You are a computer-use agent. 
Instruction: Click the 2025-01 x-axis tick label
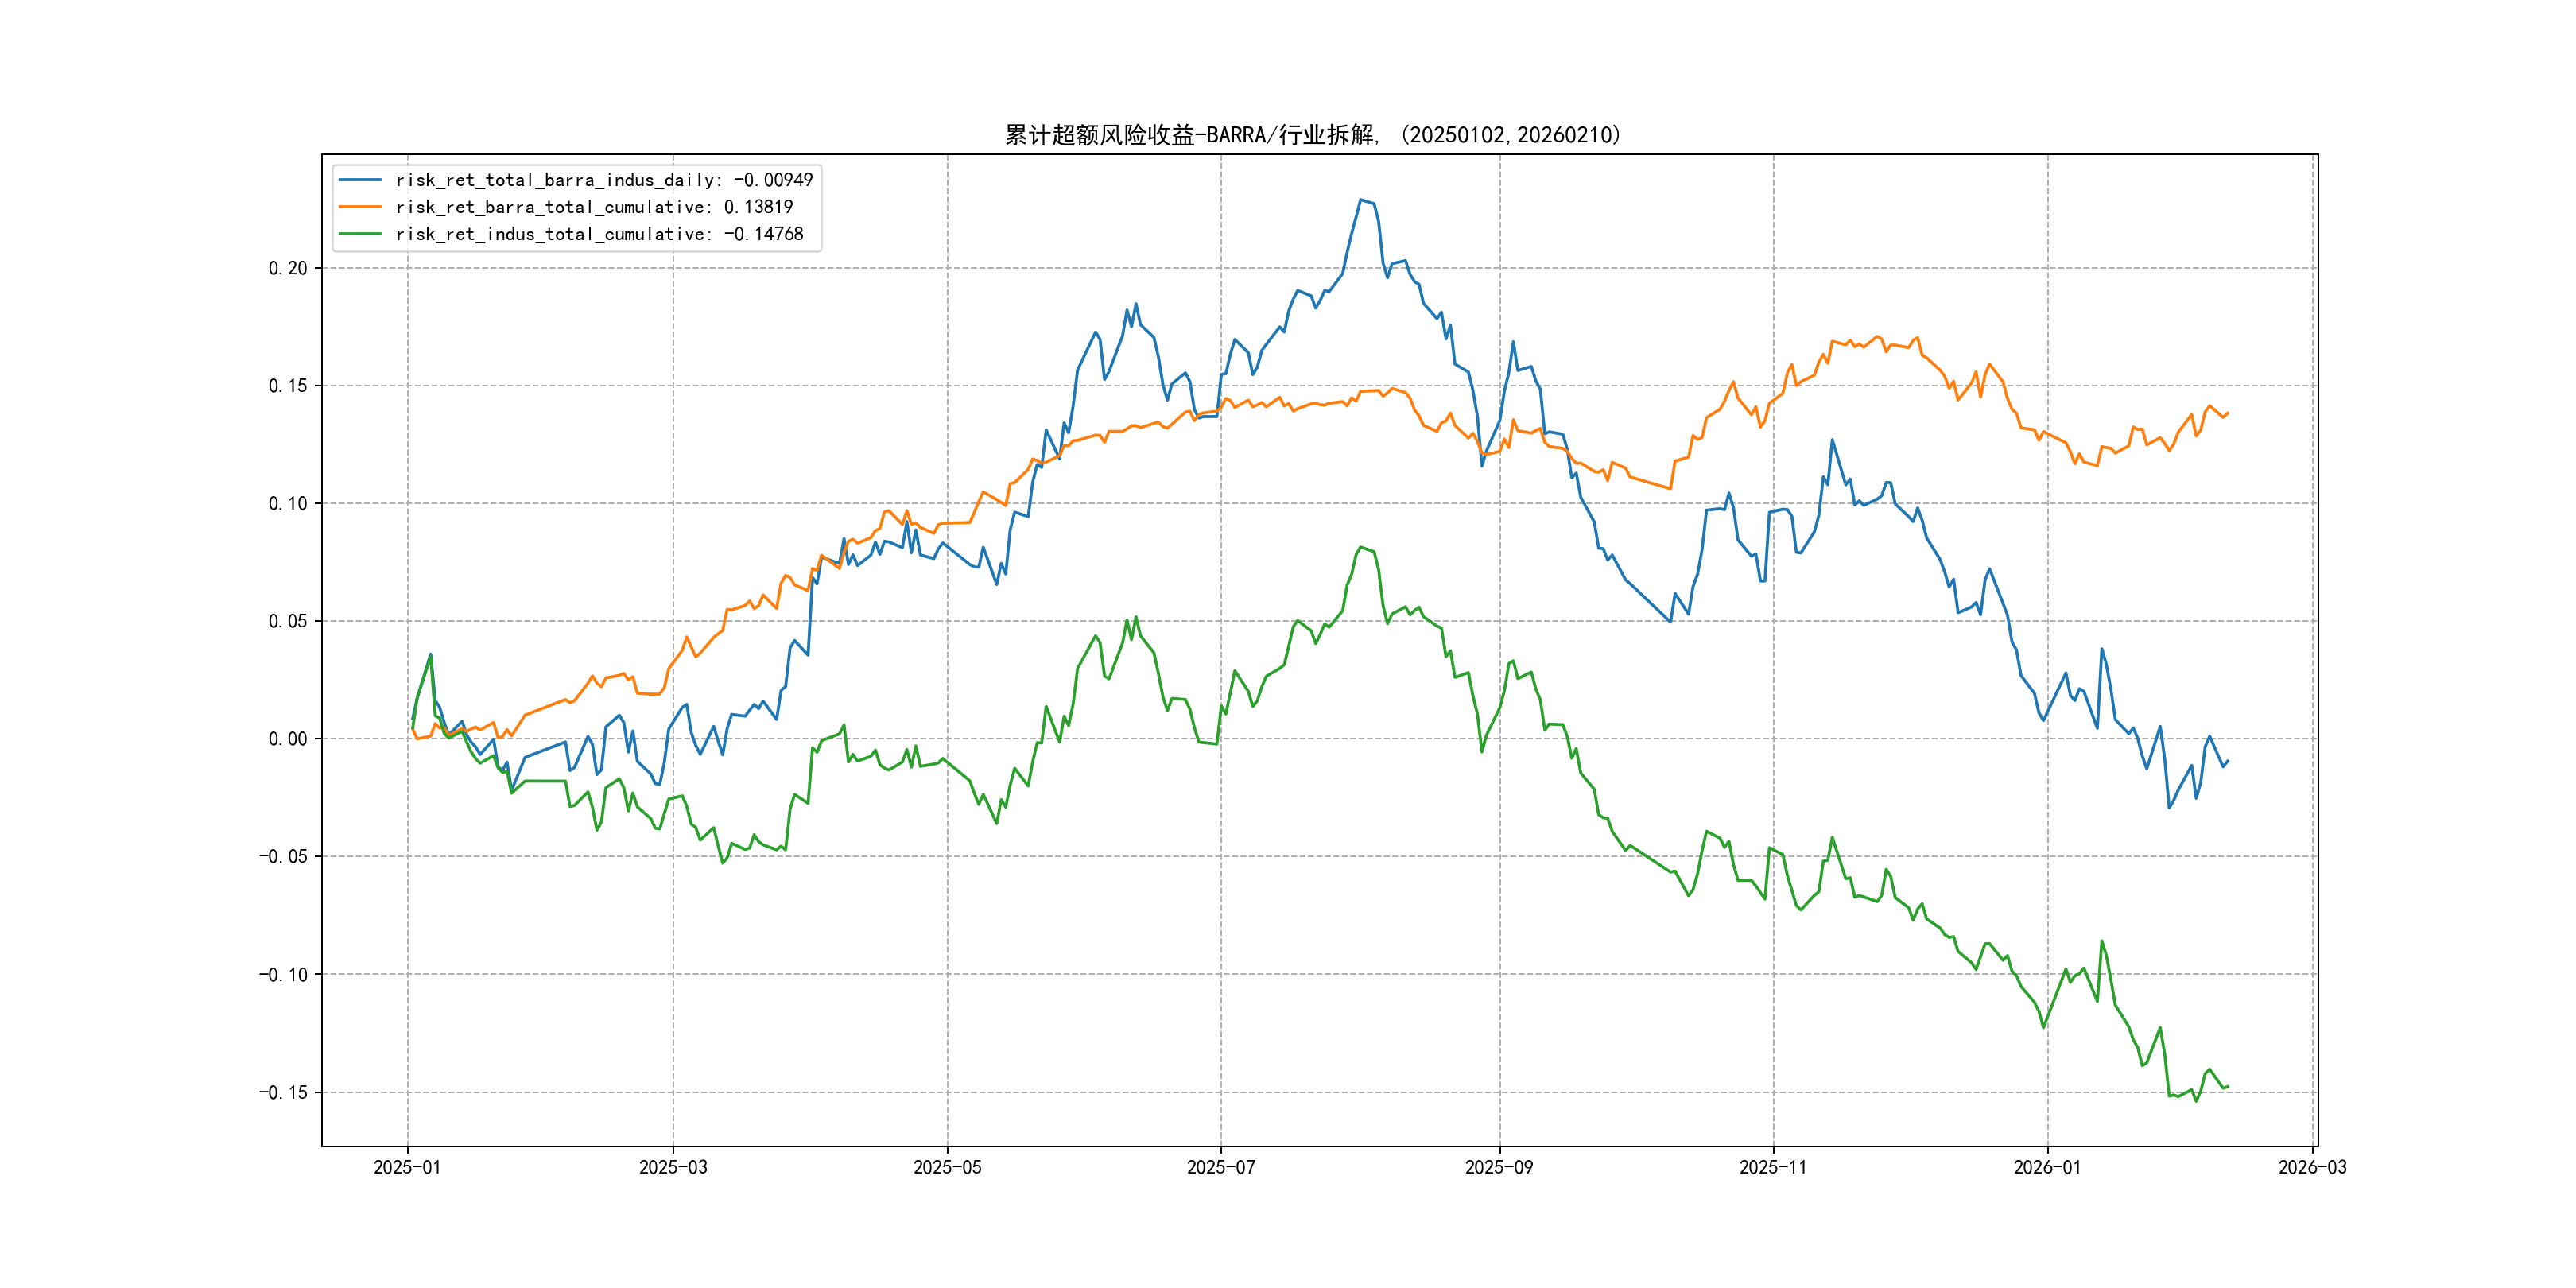[x=407, y=1167]
